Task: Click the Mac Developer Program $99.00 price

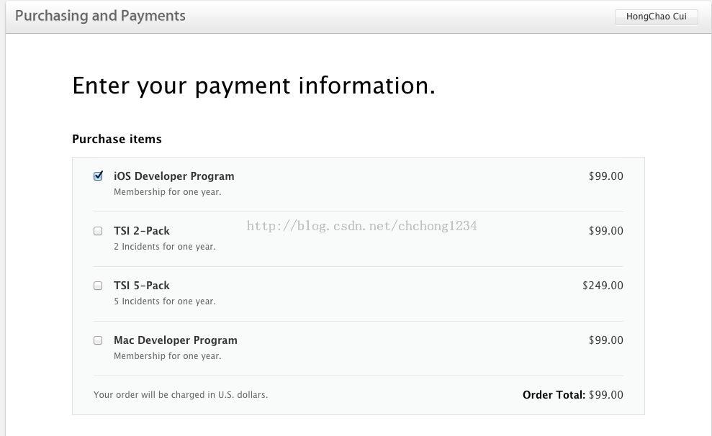Action: (605, 340)
